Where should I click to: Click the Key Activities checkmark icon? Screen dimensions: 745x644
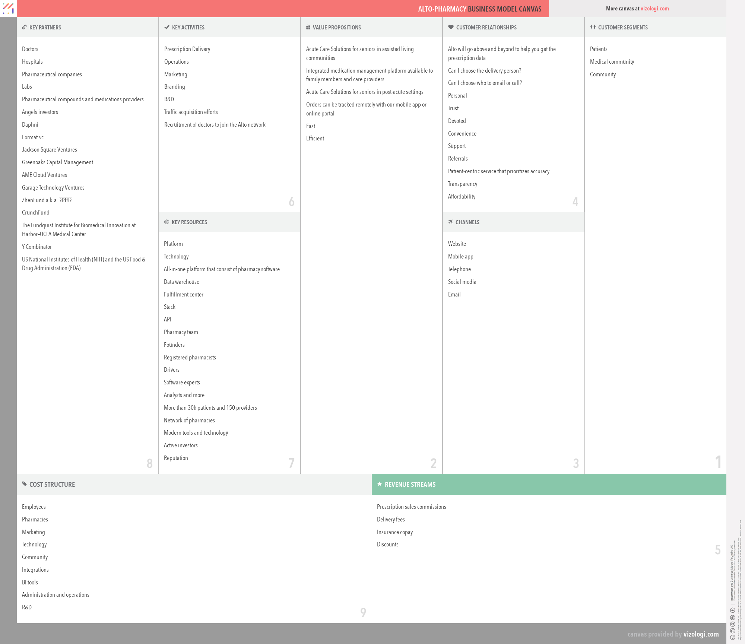(167, 27)
